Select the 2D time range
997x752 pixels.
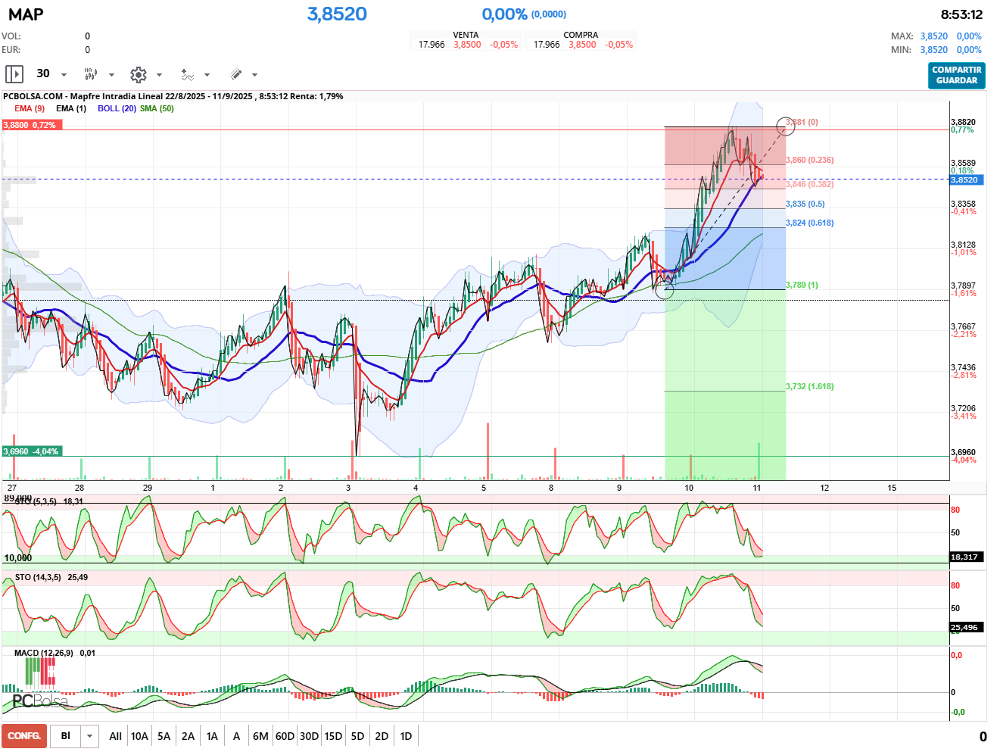pos(382,736)
